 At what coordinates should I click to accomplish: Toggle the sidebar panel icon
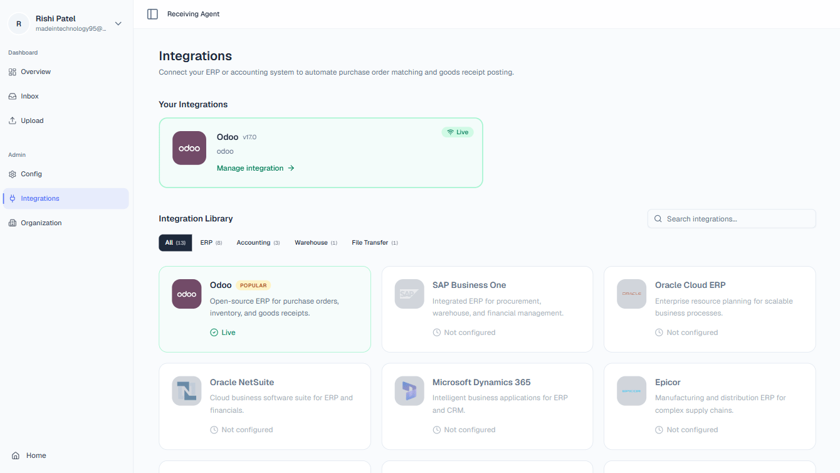point(152,14)
